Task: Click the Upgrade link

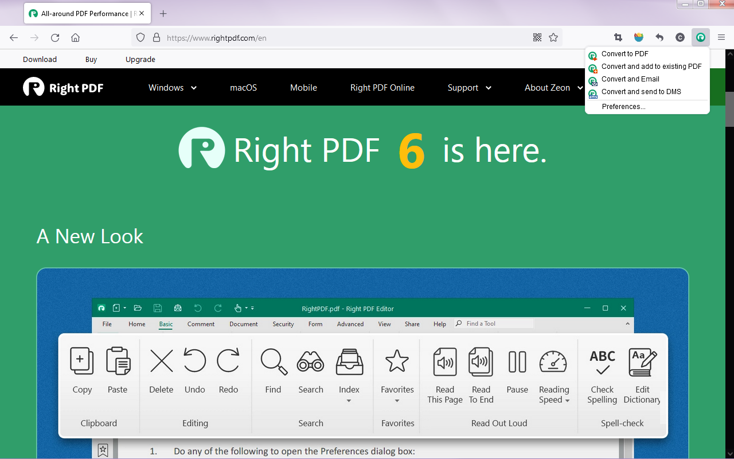Action: (x=140, y=59)
